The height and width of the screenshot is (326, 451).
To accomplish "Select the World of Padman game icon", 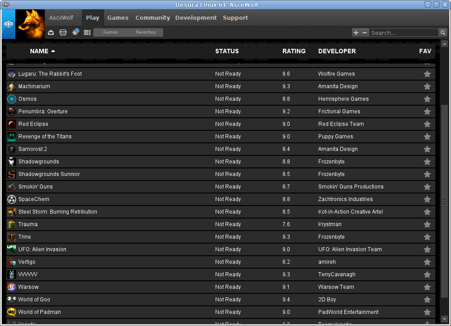I will (12, 312).
